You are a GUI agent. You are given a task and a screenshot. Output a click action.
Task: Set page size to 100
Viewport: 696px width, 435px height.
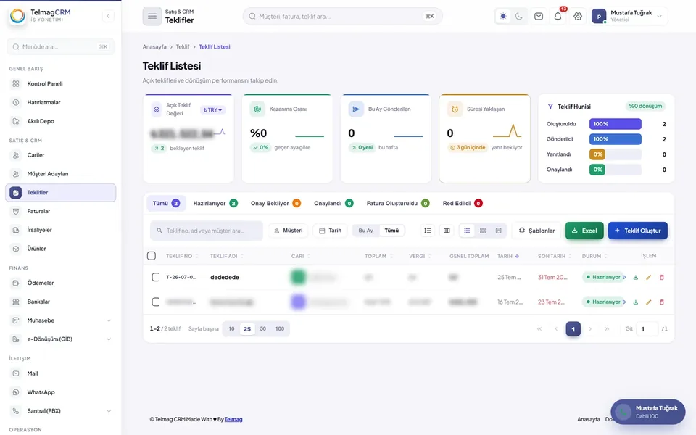coord(280,329)
